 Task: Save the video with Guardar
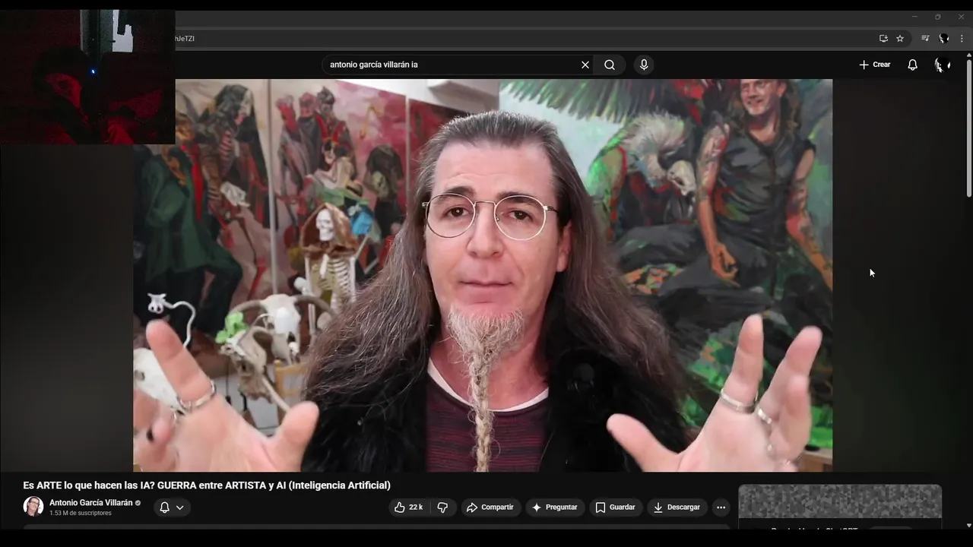[x=615, y=507]
